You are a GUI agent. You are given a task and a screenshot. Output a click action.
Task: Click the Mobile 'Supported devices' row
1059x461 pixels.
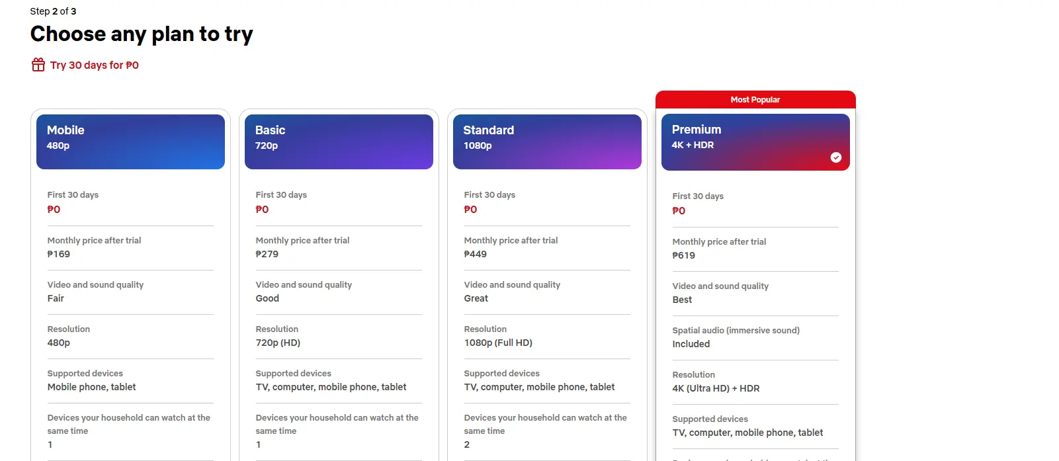[x=130, y=380]
